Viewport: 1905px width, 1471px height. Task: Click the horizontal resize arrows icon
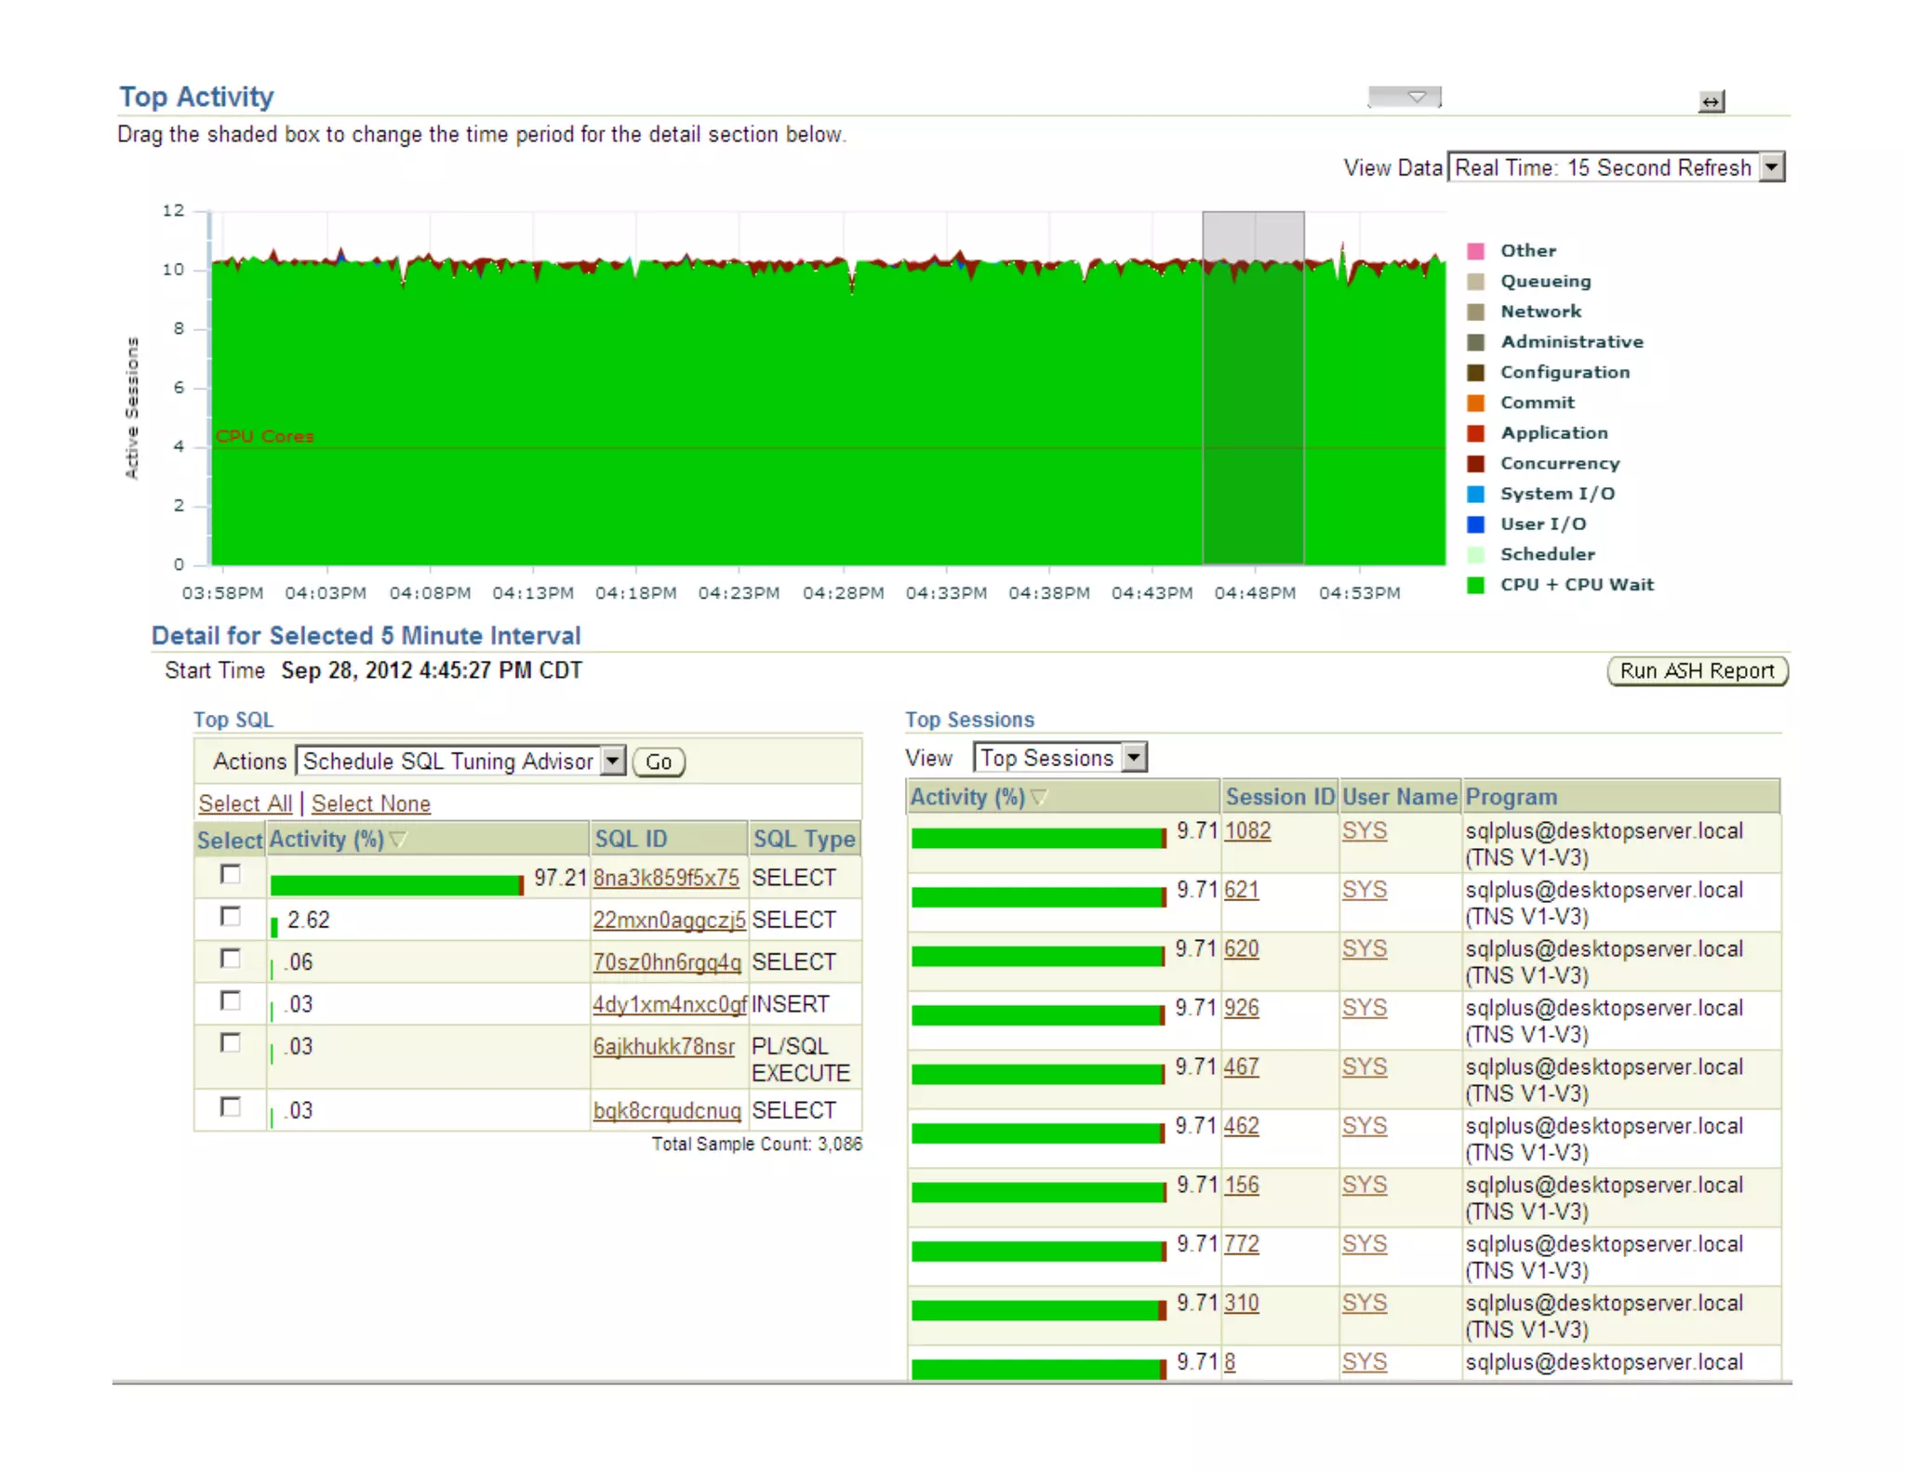[x=1711, y=101]
